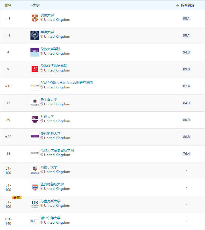The width and height of the screenshot is (205, 230).
Task: Click the rank 29 cell
Action: [x=8, y=120]
